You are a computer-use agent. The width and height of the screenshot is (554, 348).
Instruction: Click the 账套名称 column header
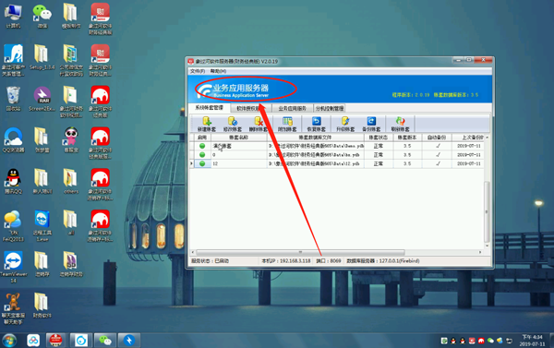click(239, 138)
